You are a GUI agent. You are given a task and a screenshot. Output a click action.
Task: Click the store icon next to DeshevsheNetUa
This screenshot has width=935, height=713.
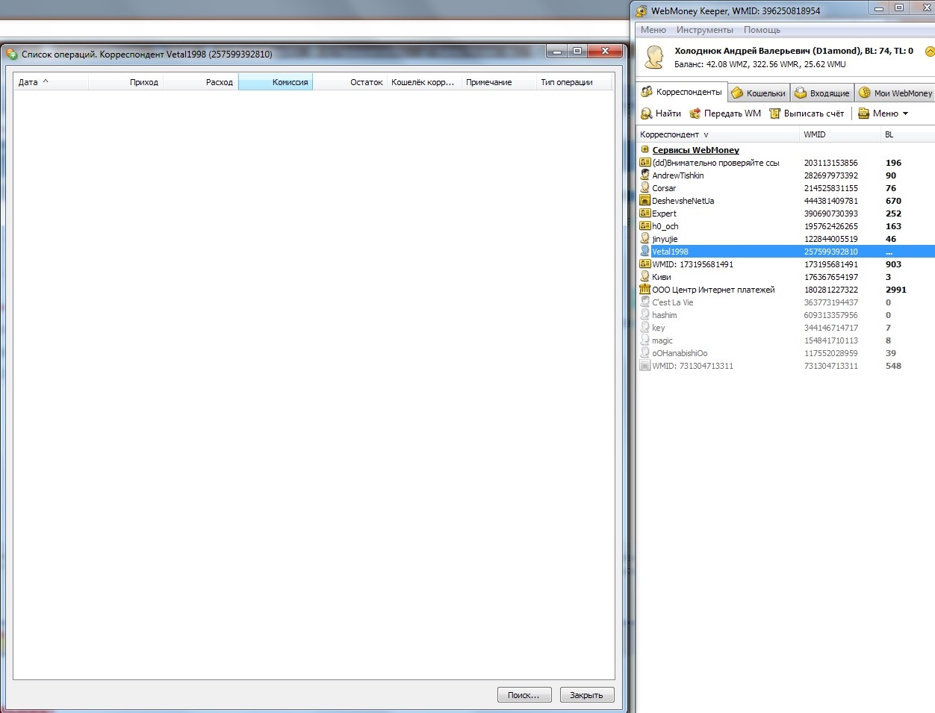[x=645, y=200]
